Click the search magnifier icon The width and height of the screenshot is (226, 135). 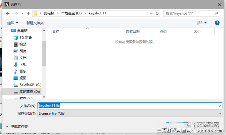(x=216, y=13)
